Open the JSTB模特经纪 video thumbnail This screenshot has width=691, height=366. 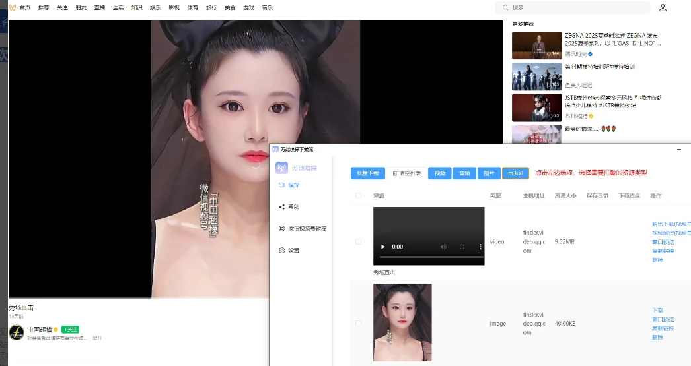pos(537,107)
